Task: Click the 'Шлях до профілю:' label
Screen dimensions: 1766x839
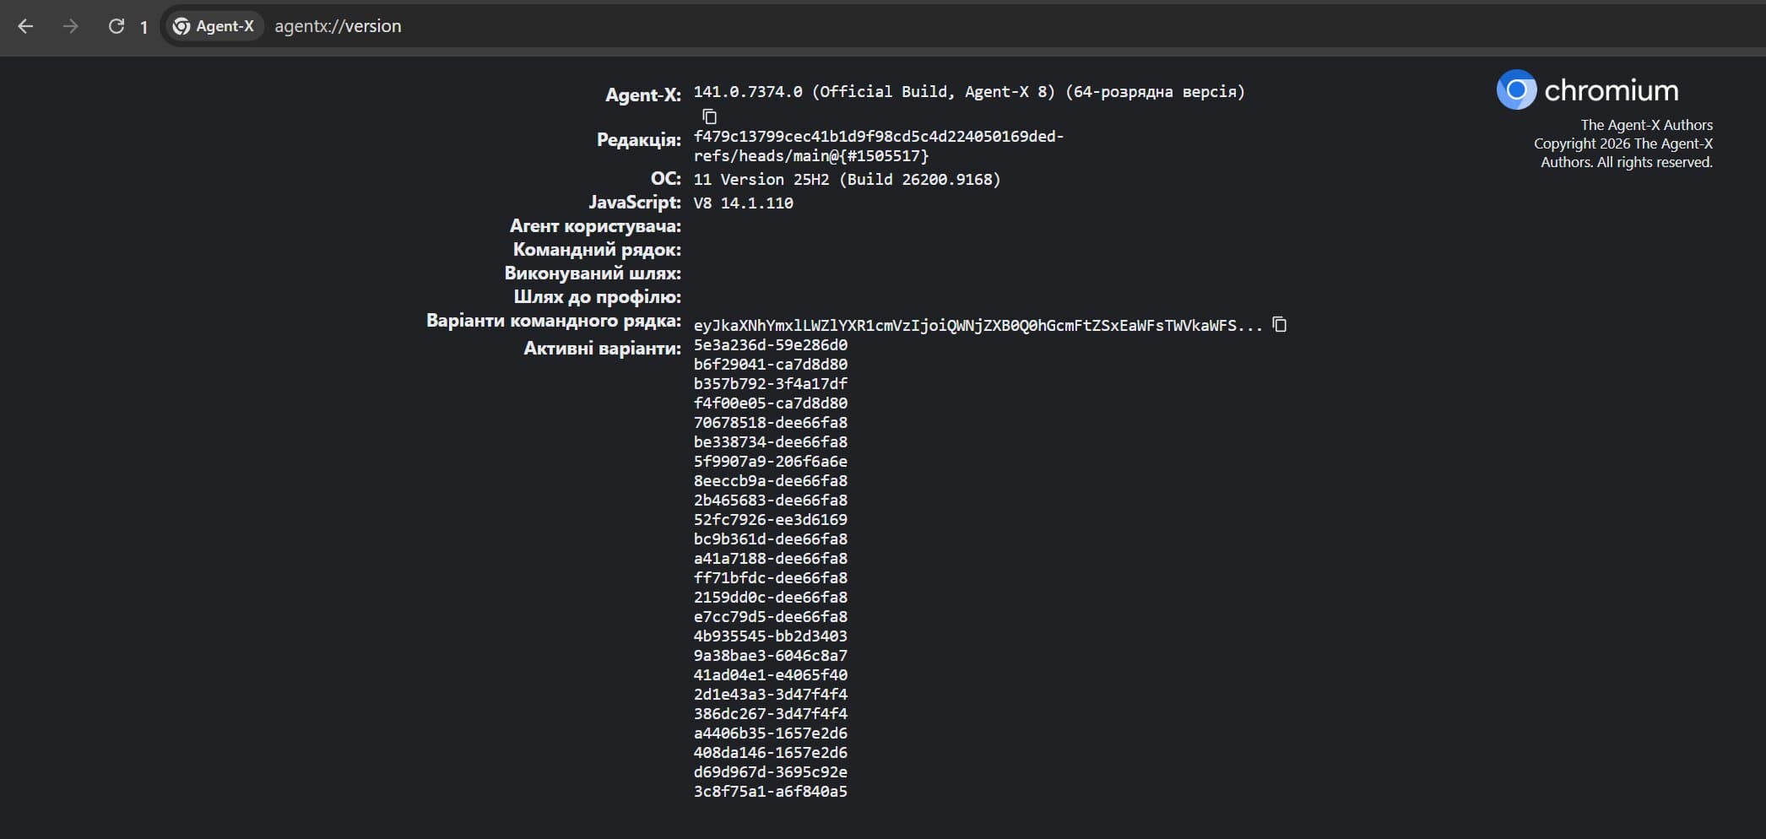Action: click(598, 297)
